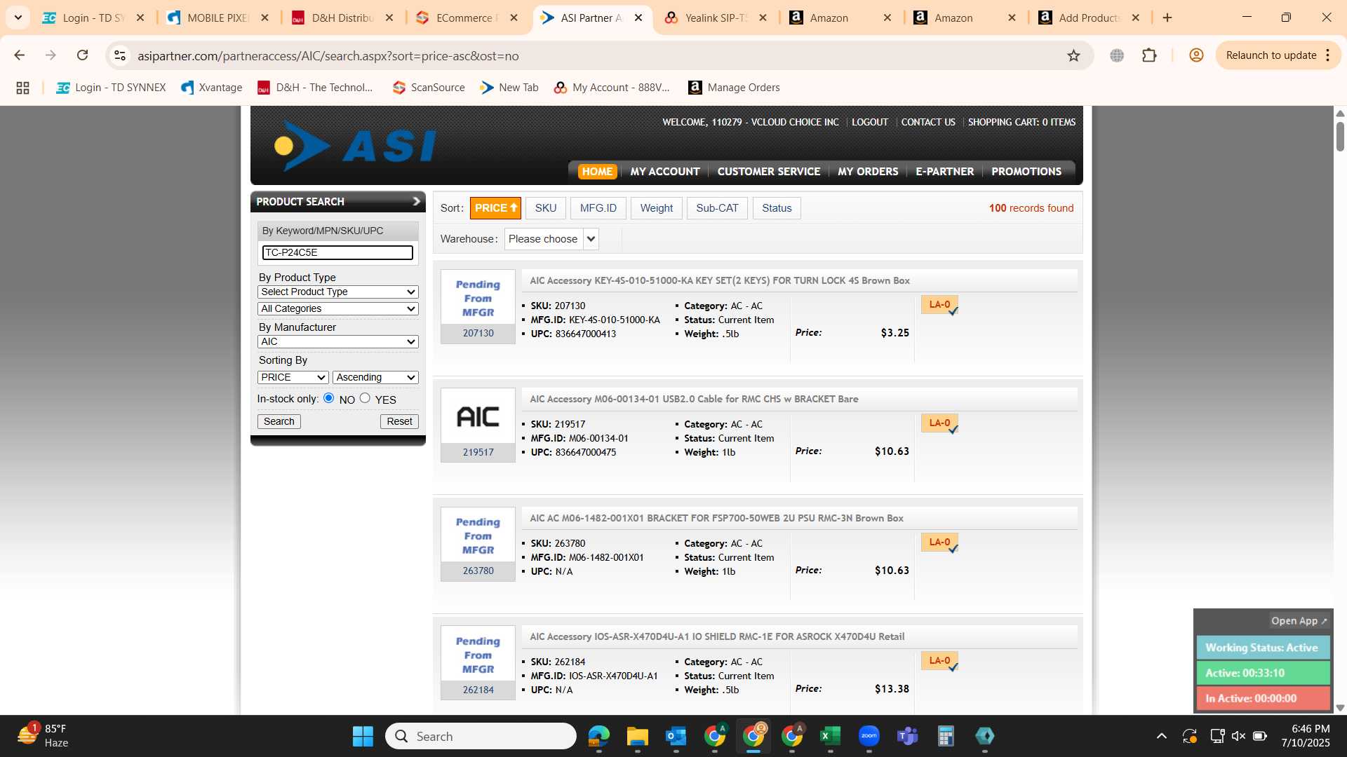Click the LA-0 warehouse badge for SKU 219517
The image size is (1347, 757).
coord(939,423)
